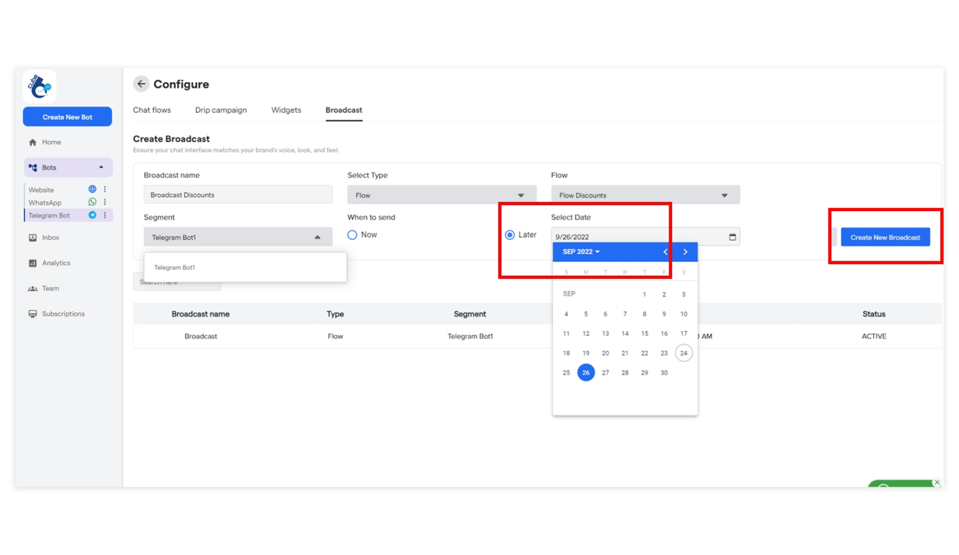Pick September 24 in the calendar
The height and width of the screenshot is (555, 959).
click(684, 353)
